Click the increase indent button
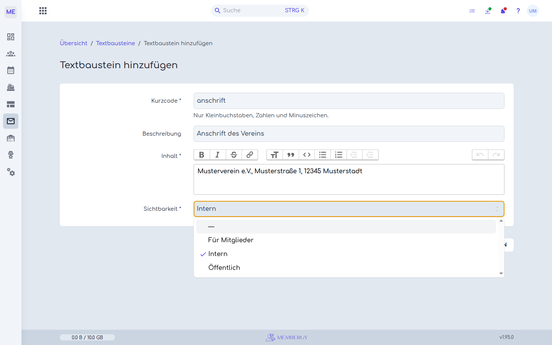552x345 pixels. [x=371, y=155]
